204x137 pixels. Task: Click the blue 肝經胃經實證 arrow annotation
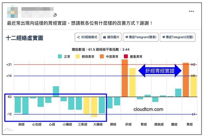pyautogui.click(x=160, y=71)
